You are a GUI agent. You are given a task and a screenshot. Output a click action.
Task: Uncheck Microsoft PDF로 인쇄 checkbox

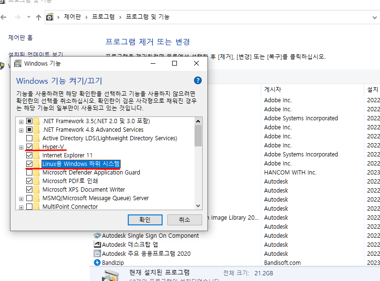click(x=30, y=181)
